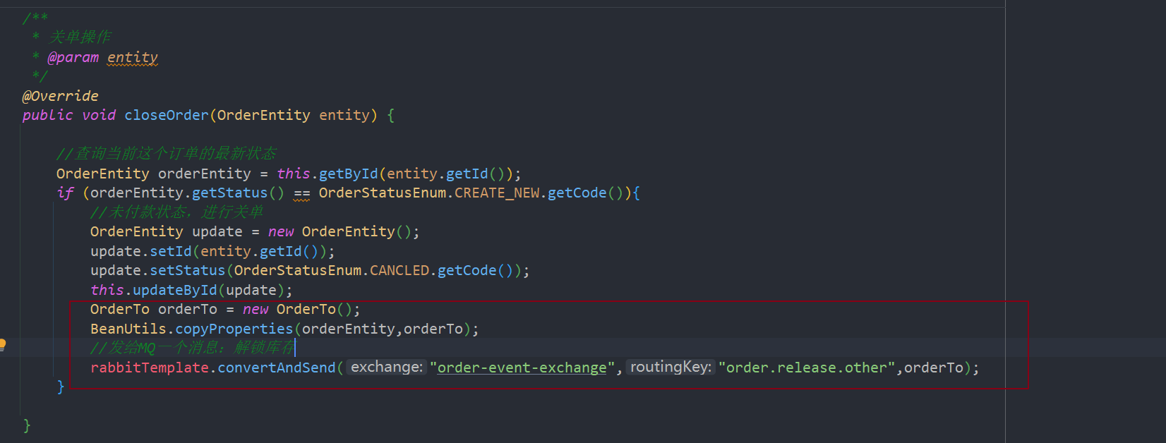Click the comment 发给MQ一个消息：解锁库存
Viewport: 1166px width, 443px height.
(x=192, y=348)
